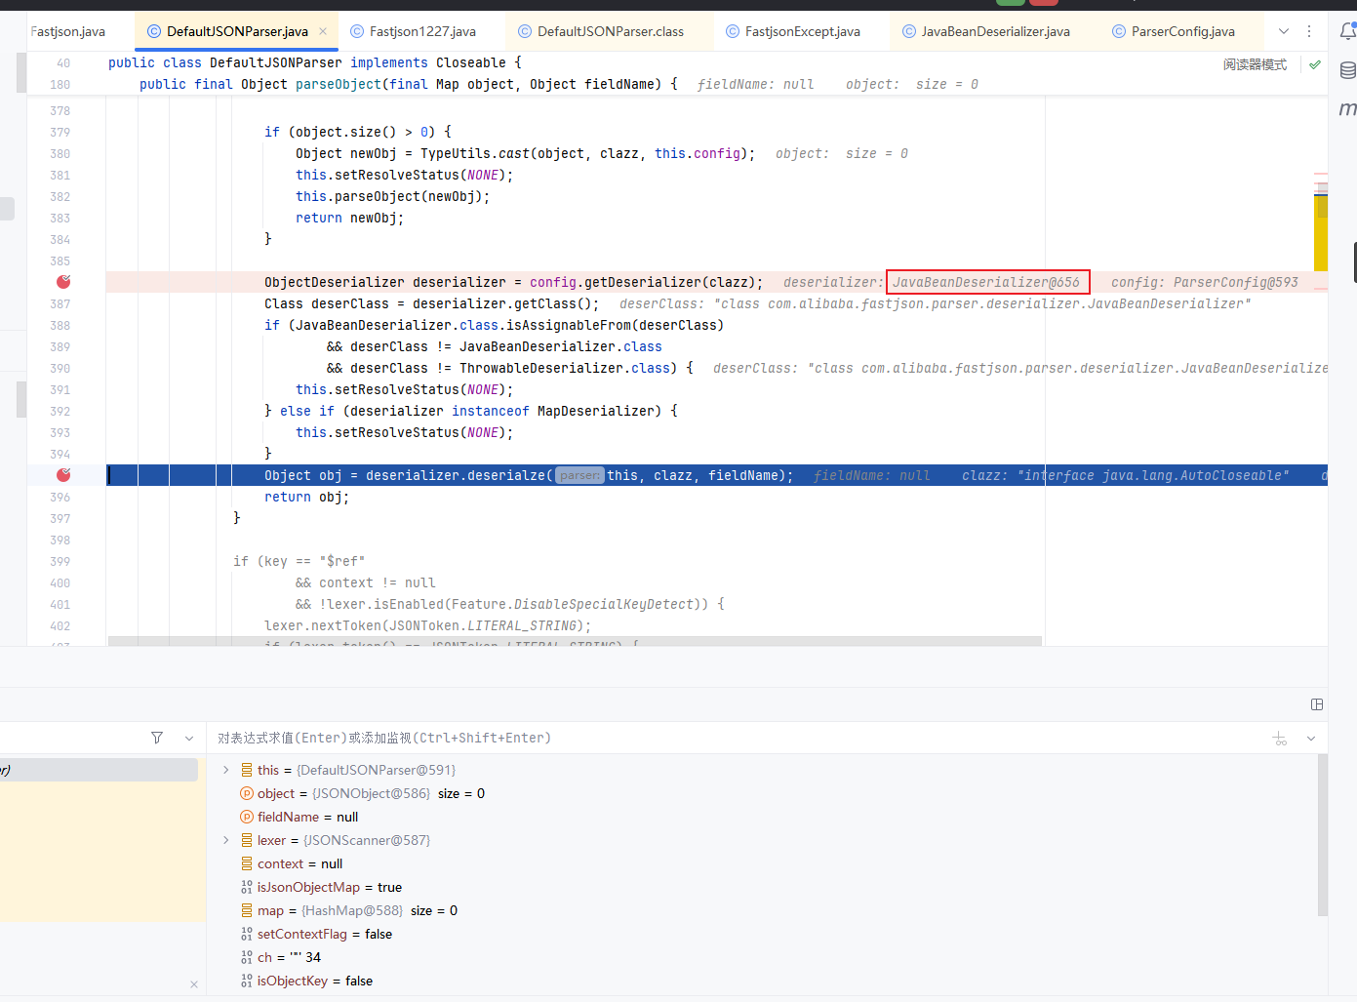The height and width of the screenshot is (1002, 1357).
Task: Show the hidden editor tabs dropdown
Action: pos(1284,31)
